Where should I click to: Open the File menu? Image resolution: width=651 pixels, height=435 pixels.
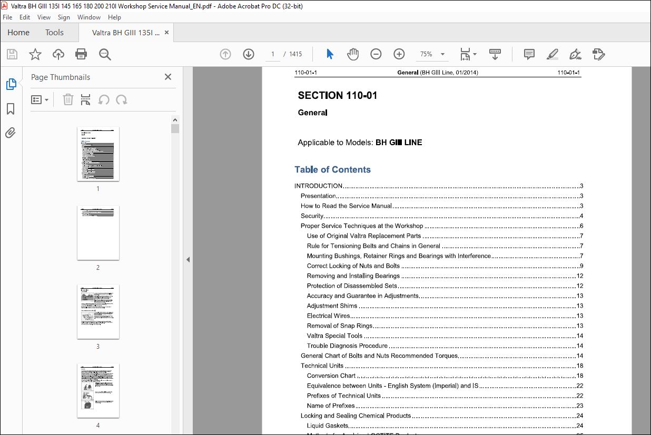(7, 17)
